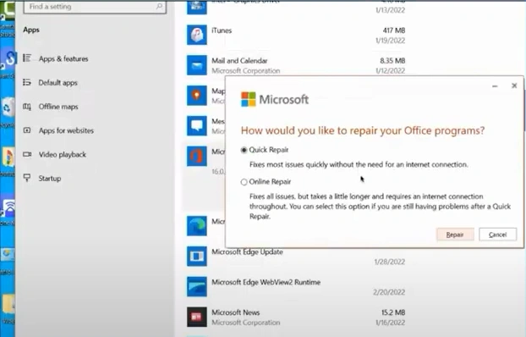Click the Apps heading in sidebar

pyautogui.click(x=31, y=30)
